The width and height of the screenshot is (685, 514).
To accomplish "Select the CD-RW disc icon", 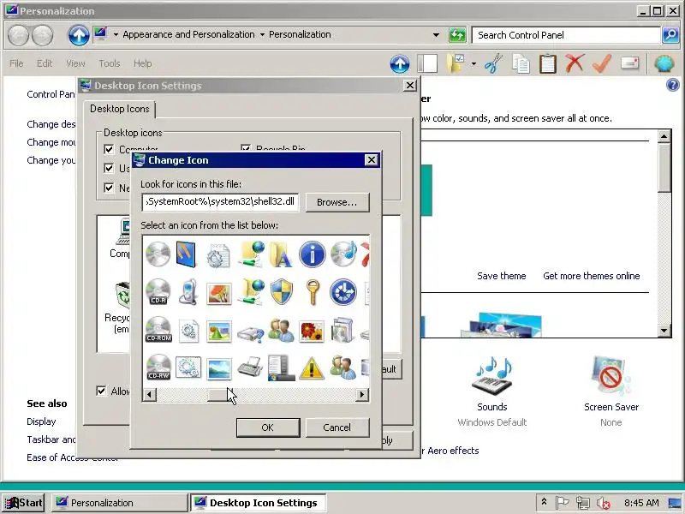I will pyautogui.click(x=158, y=368).
